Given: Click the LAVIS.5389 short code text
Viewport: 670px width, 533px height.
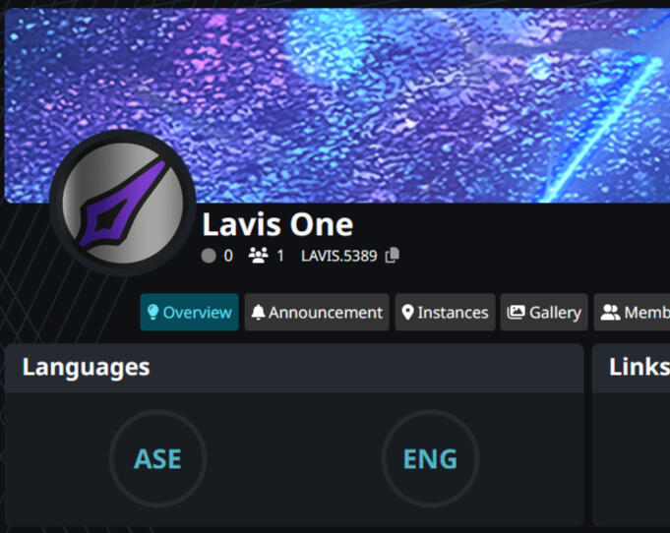Looking at the screenshot, I should (339, 256).
